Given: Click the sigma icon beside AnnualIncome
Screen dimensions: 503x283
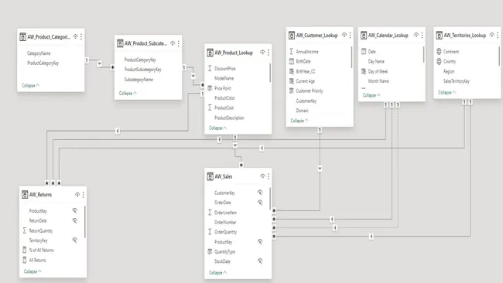Looking at the screenshot, I should pyautogui.click(x=292, y=51).
